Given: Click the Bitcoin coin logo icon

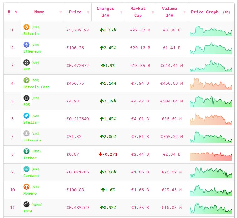Looking at the screenshot, I should coord(27,27).
